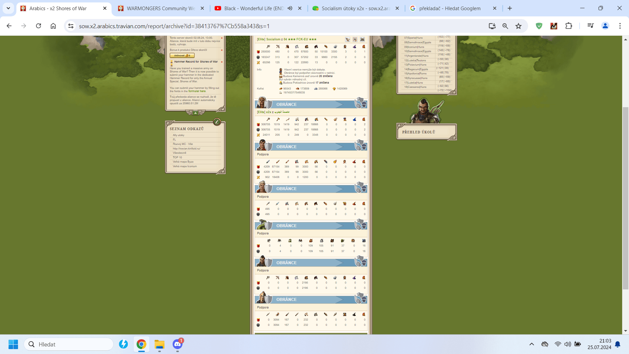629x354 pixels.
Task: Open Chrome's three-dot menu
Action: tap(620, 26)
